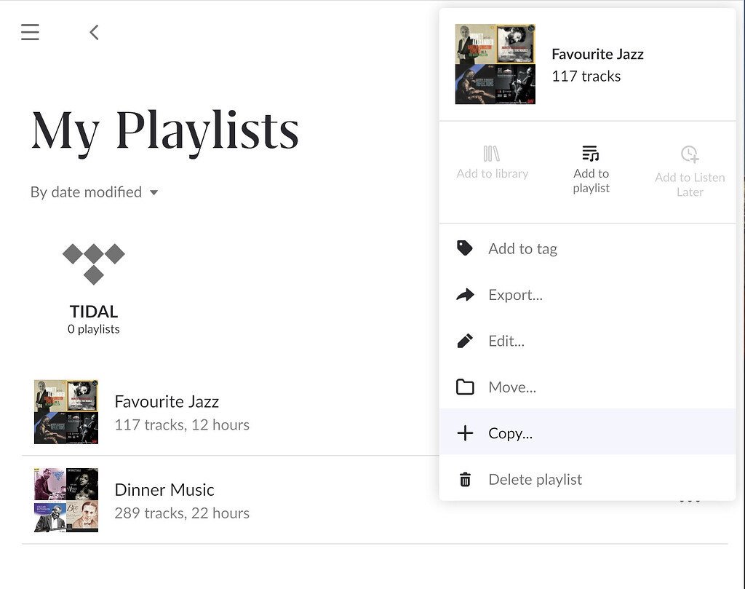Open the By date modified sort dropdown
Screen dimensions: 745x589
point(86,191)
